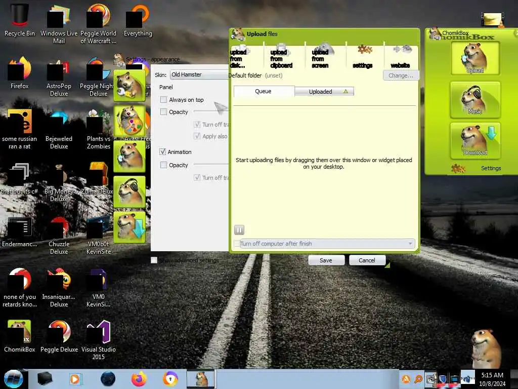Switch to the Queue tab
Viewport: 518px width, 389px height.
click(263, 91)
